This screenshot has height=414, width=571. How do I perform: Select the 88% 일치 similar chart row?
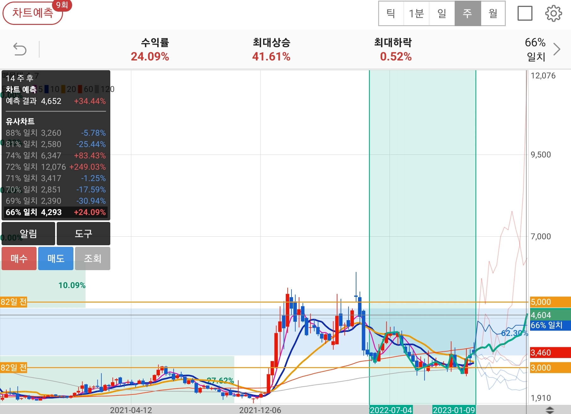pyautogui.click(x=56, y=133)
